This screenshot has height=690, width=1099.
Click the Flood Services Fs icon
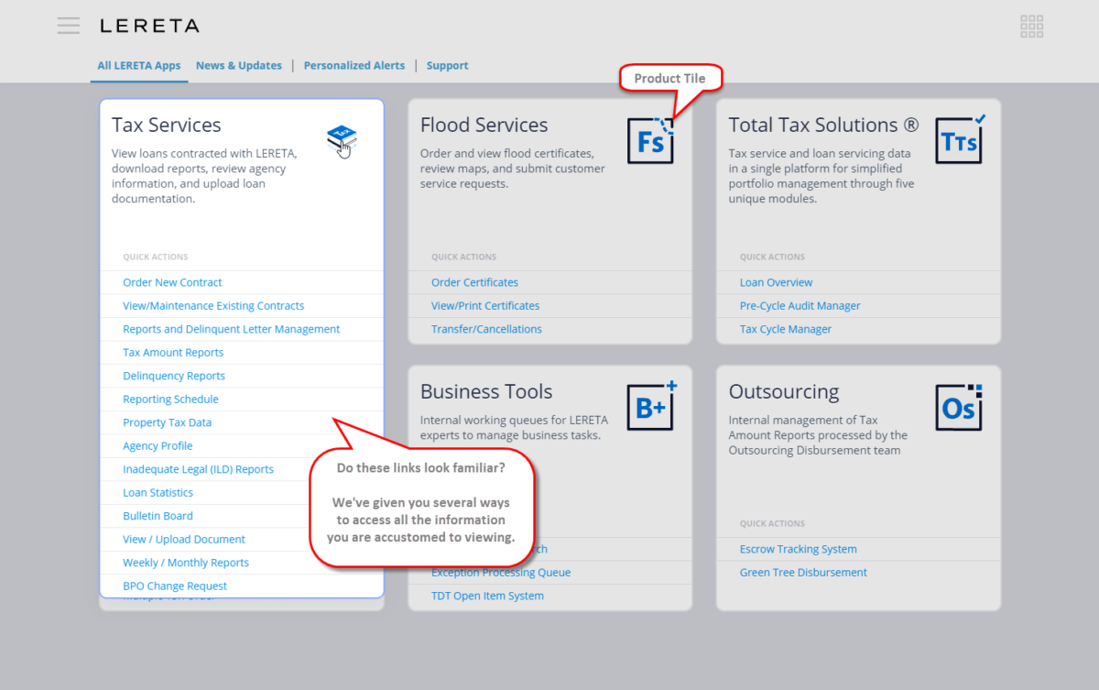[650, 141]
